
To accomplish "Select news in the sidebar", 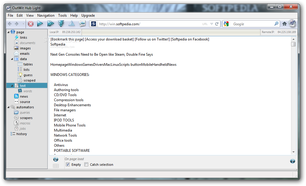I will tap(24, 96).
